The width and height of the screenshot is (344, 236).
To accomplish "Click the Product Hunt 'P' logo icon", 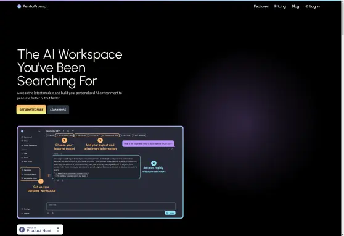I will pyautogui.click(x=22, y=230).
